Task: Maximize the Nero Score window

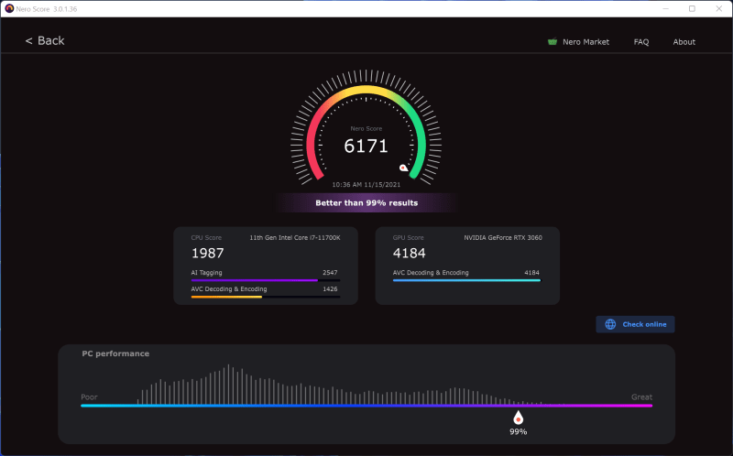Action: [x=692, y=8]
